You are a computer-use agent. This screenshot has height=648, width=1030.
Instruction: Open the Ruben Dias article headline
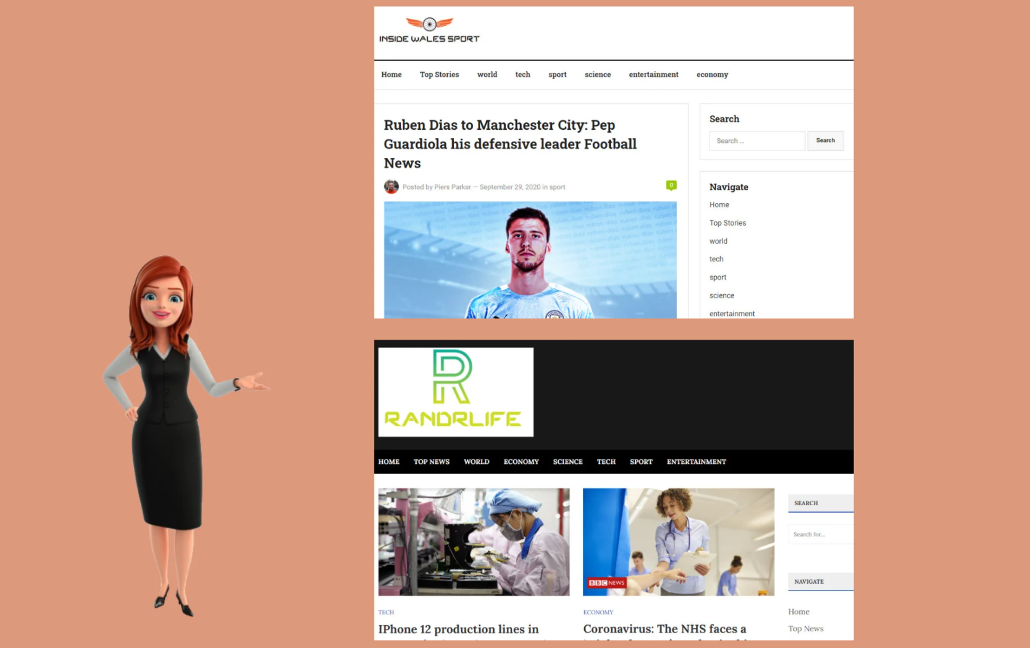coord(509,143)
